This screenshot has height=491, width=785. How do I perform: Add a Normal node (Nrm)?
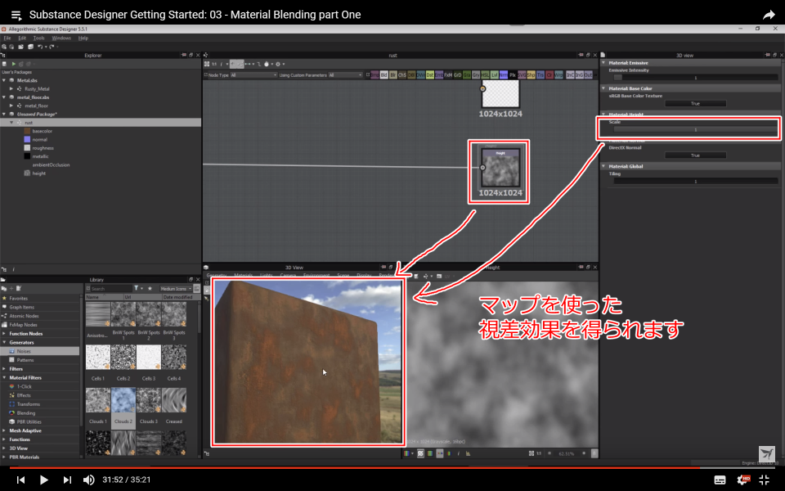pyautogui.click(x=503, y=75)
